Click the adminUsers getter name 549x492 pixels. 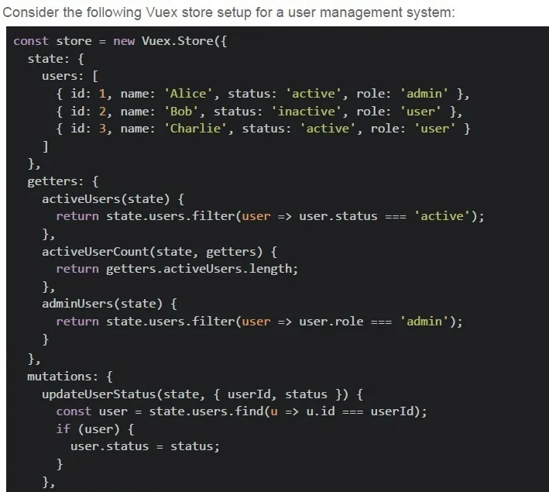tap(77, 304)
